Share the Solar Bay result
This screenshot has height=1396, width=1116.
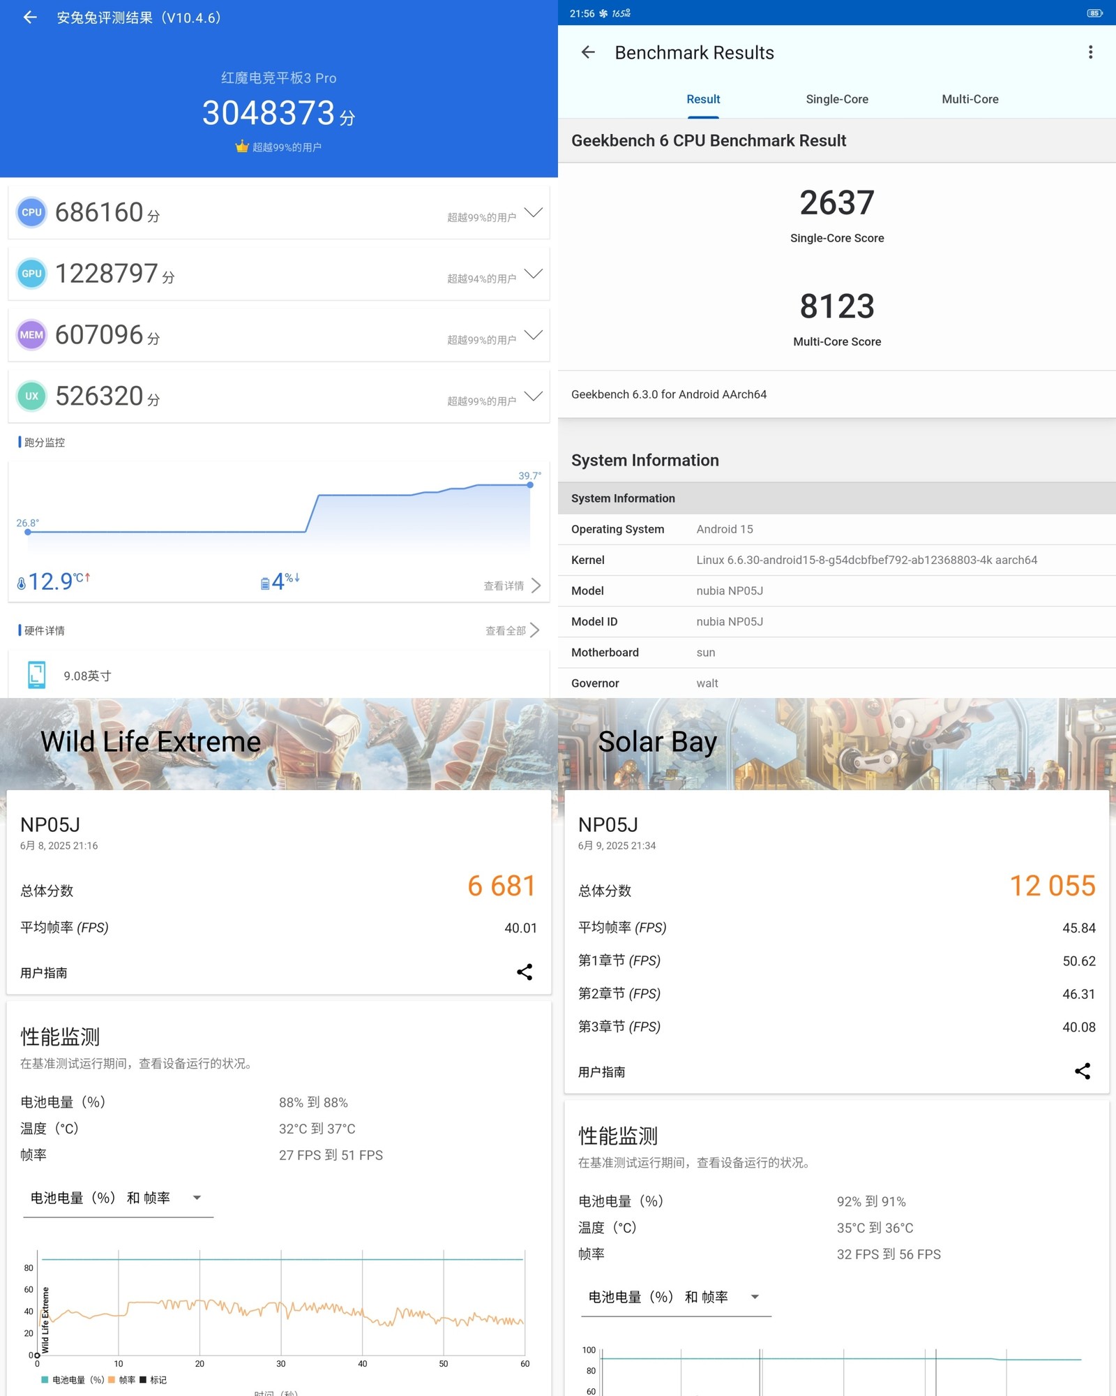coord(1082,1071)
